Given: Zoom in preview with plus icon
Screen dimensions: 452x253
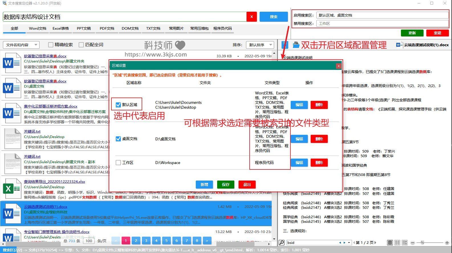Looking at the screenshot, I should click(447, 243).
